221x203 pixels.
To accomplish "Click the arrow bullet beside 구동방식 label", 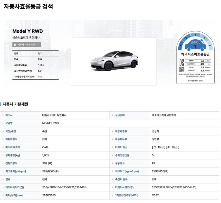I will [113, 163].
